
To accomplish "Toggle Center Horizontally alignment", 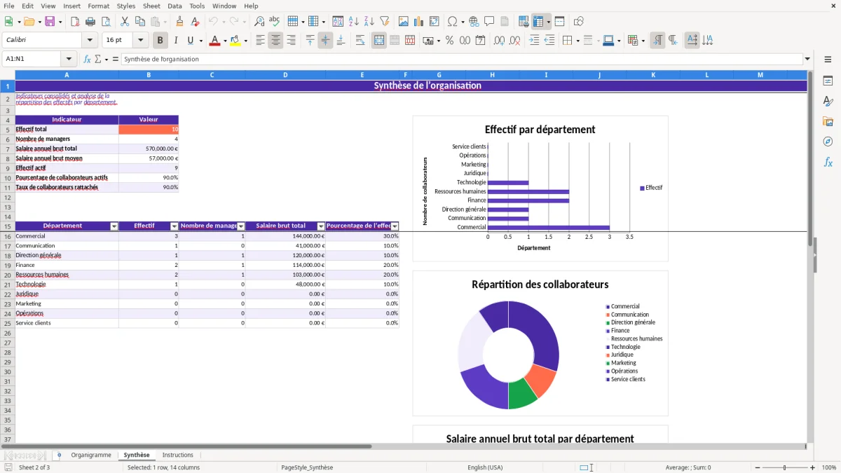I will (x=275, y=41).
